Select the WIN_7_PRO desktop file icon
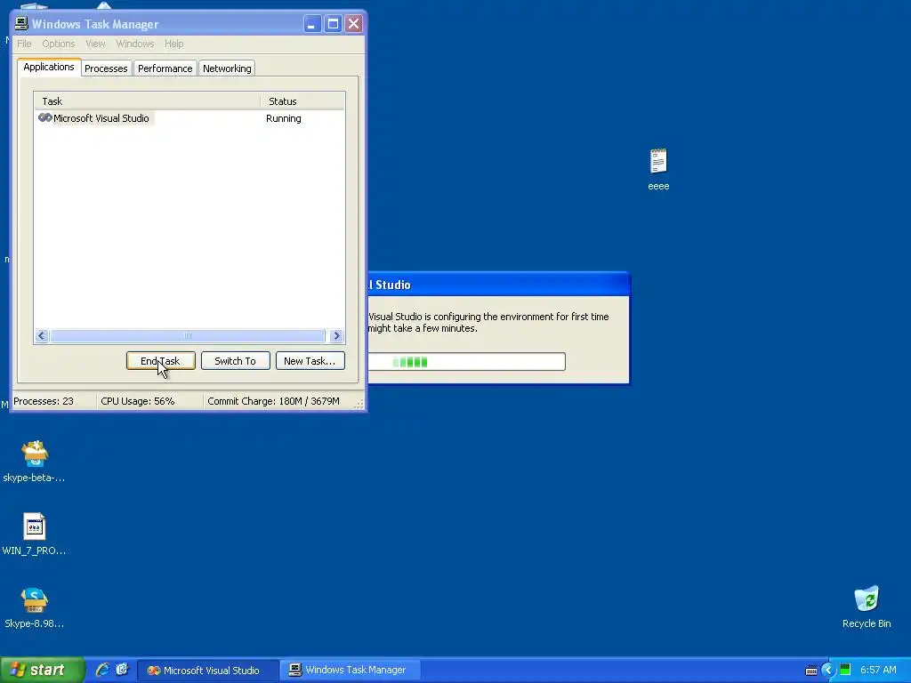The width and height of the screenshot is (911, 683). [x=35, y=526]
